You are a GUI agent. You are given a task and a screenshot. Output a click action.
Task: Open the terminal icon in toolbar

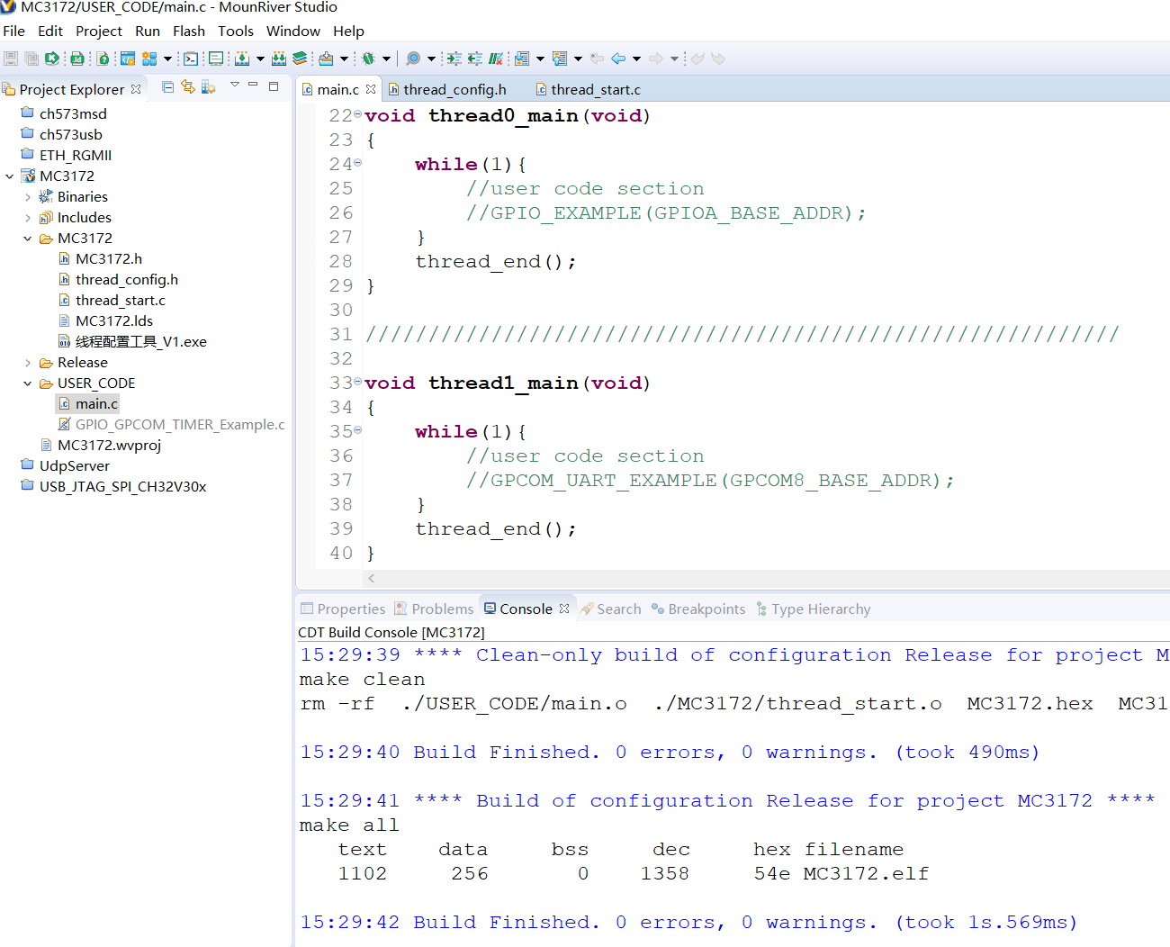click(x=191, y=59)
